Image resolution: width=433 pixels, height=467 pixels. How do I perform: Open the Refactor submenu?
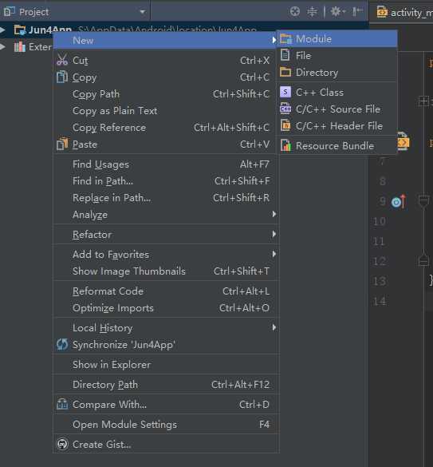(x=165, y=235)
